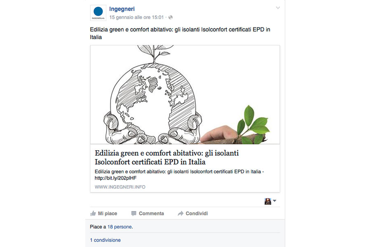This screenshot has height=247, width=371.
Task: Click the globe illustration article thumbnail
Action: pos(185,95)
